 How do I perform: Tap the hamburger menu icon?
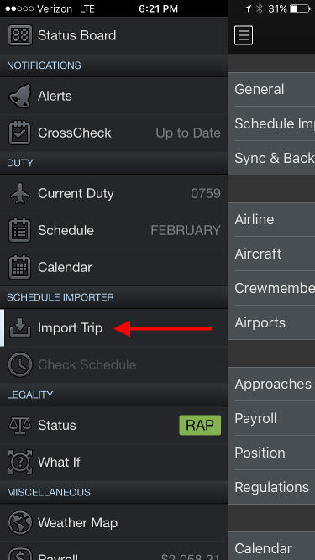click(244, 35)
